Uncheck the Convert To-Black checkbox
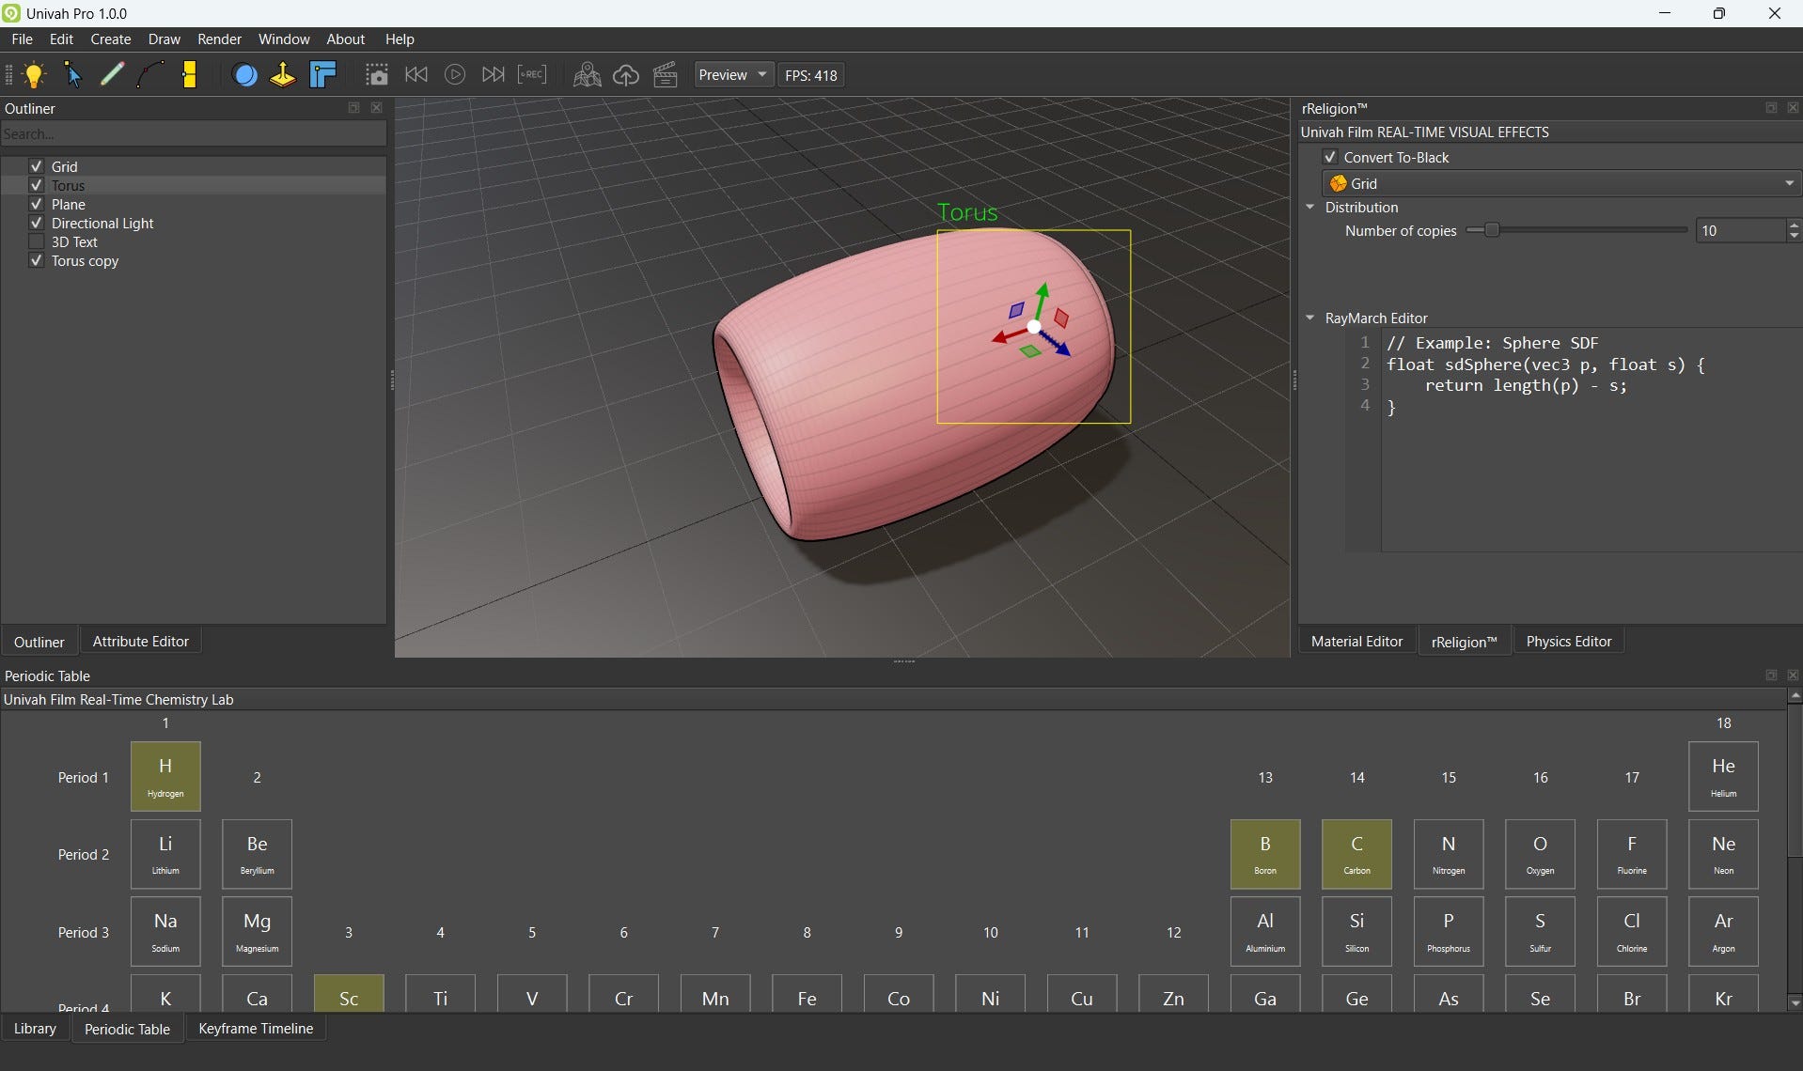The width and height of the screenshot is (1803, 1071). pos(1330,157)
